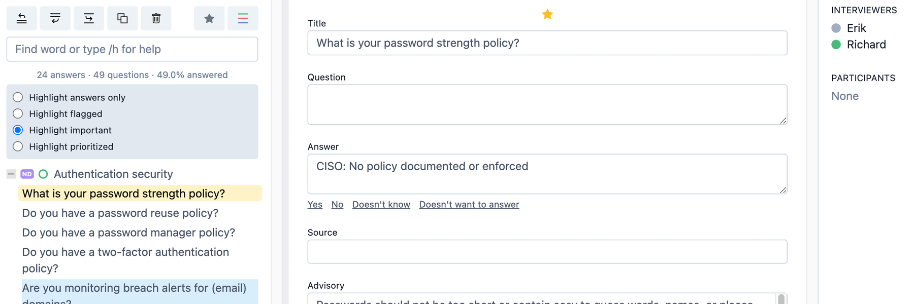Click the purple ND badge
Viewport: 914px width, 304px height.
(x=27, y=174)
